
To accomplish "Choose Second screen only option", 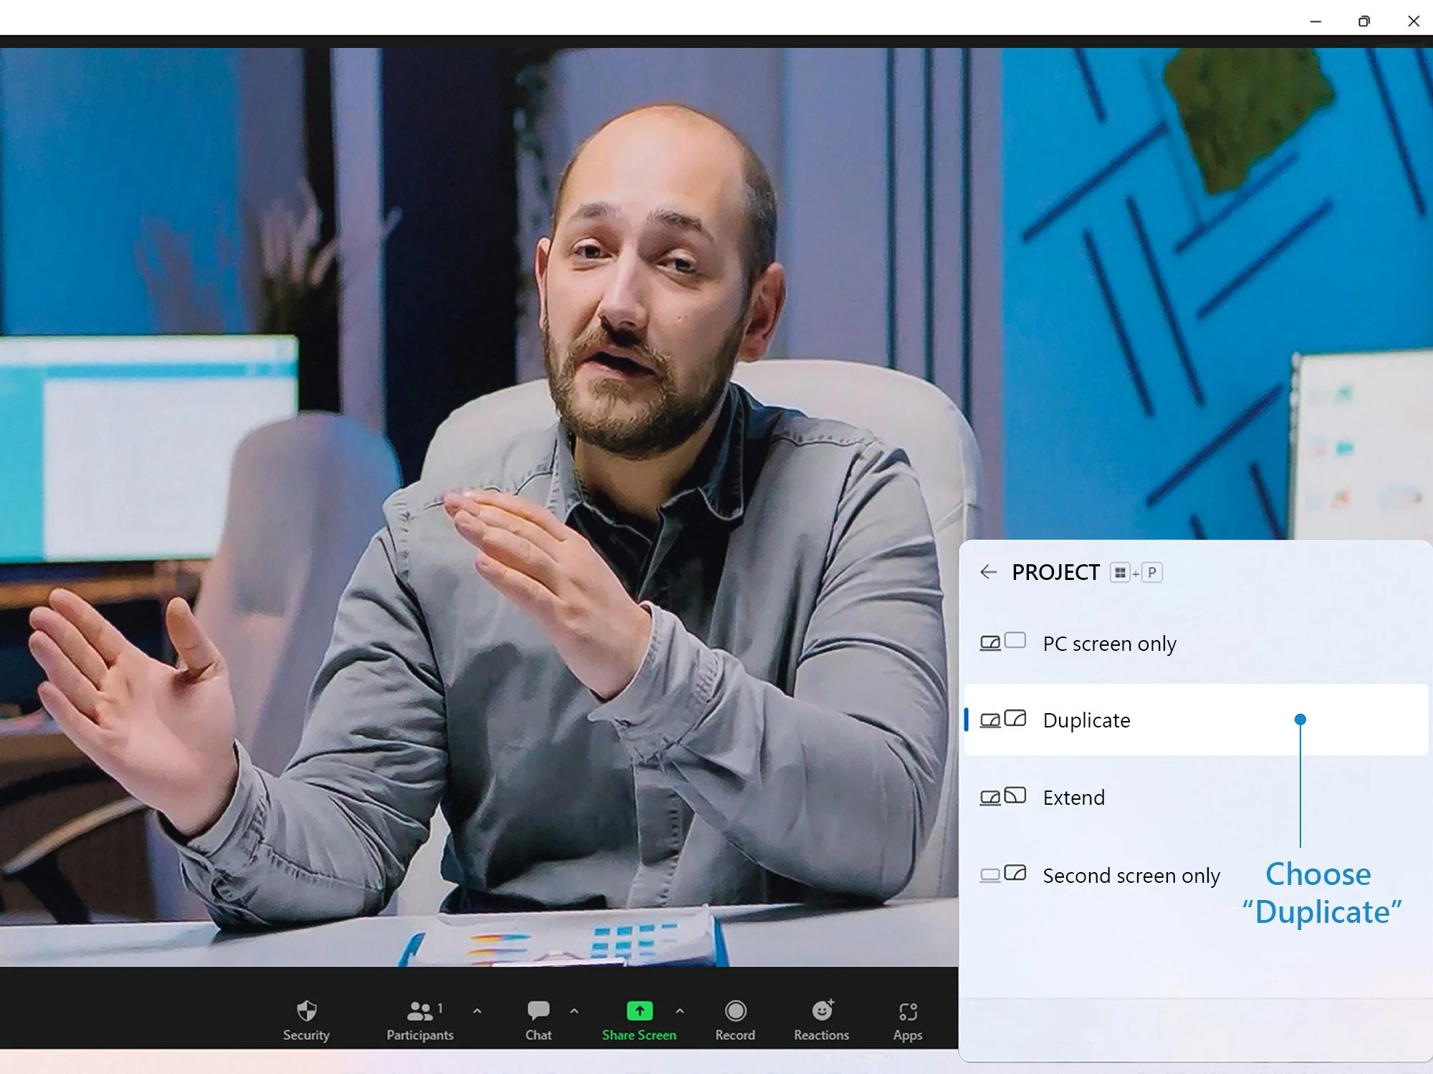I will [1131, 875].
